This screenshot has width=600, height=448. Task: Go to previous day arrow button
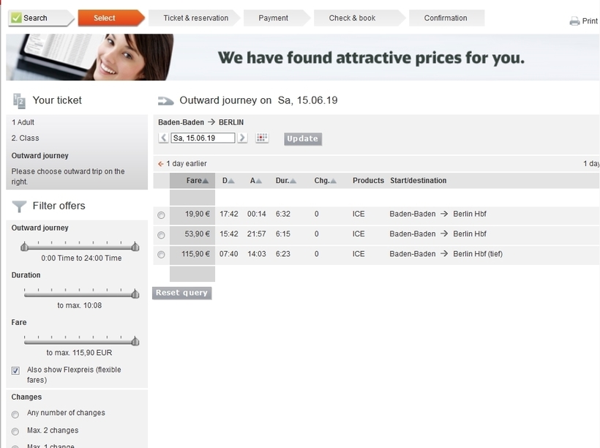(164, 138)
